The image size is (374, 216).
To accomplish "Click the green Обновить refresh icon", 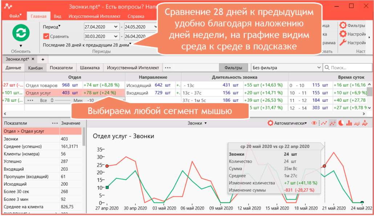I will [x=21, y=33].
